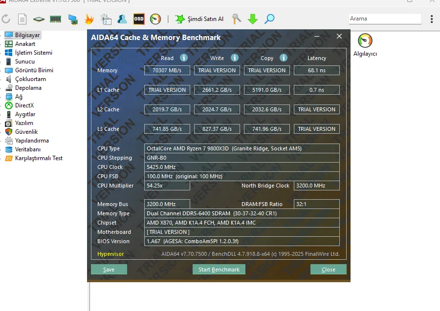Open the system stability test flame icon
Image resolution: width=440 pixels, height=311 pixels.
89,19
